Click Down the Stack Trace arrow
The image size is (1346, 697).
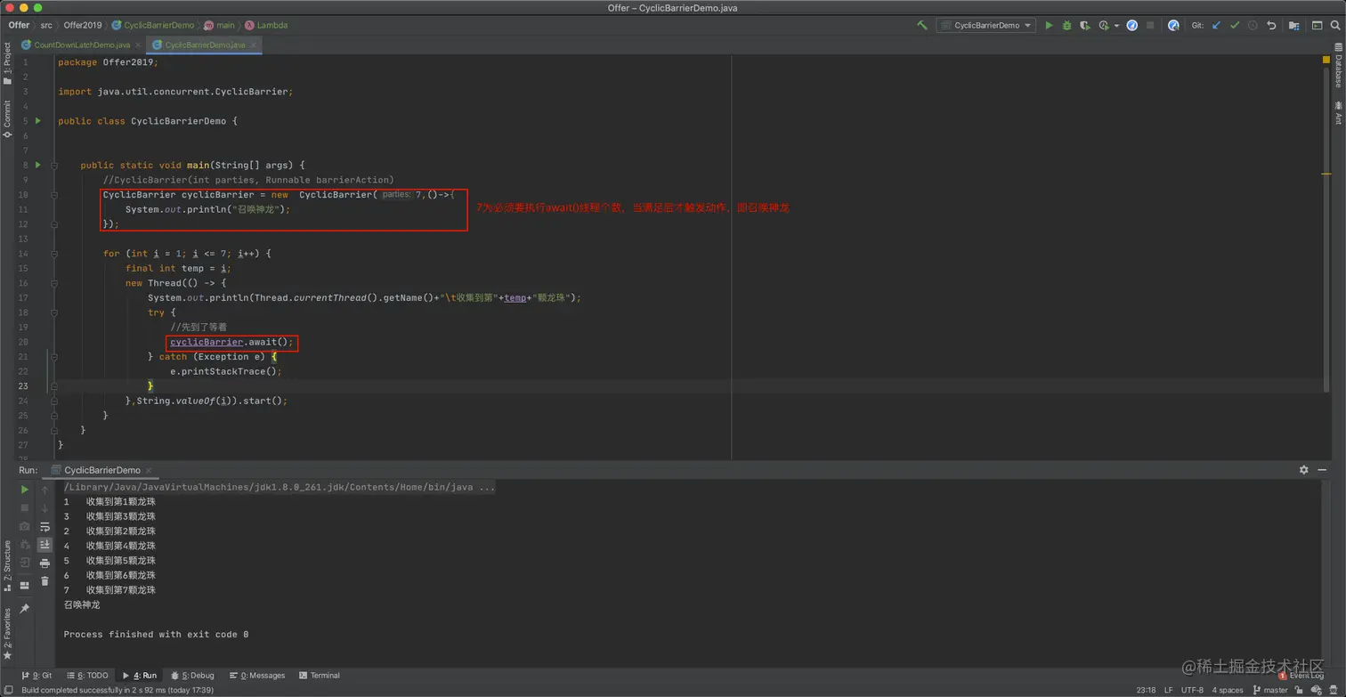[45, 508]
